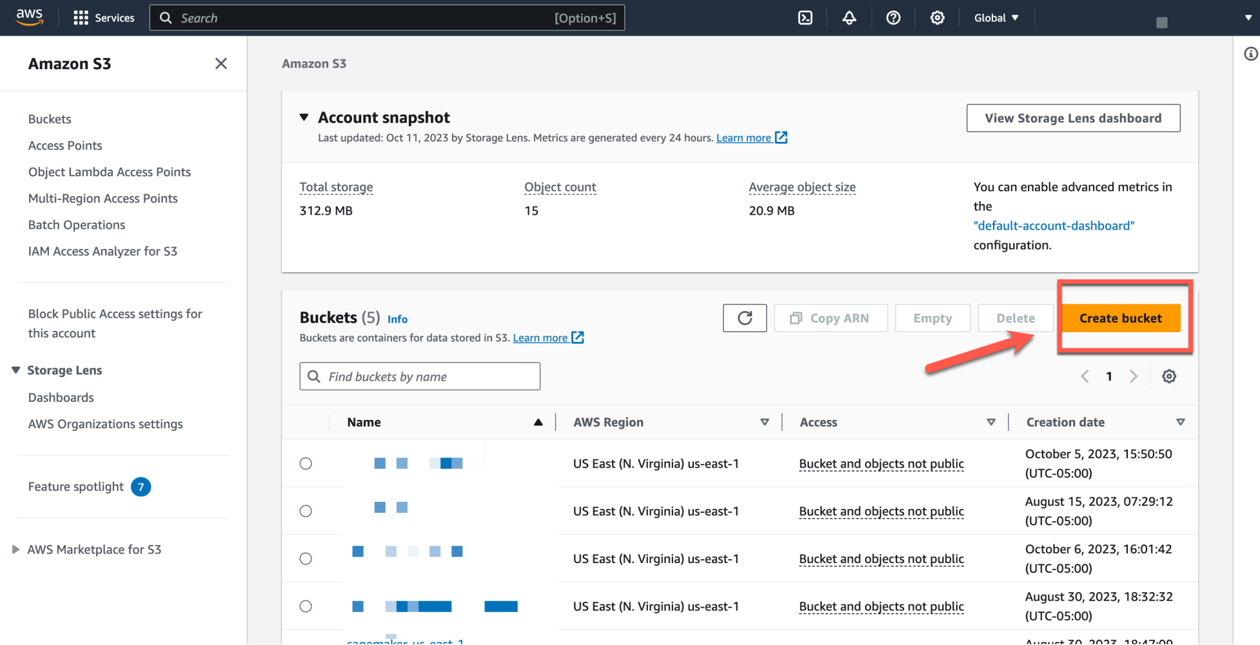Refresh the buckets list
This screenshot has height=645, width=1260.
pos(745,318)
